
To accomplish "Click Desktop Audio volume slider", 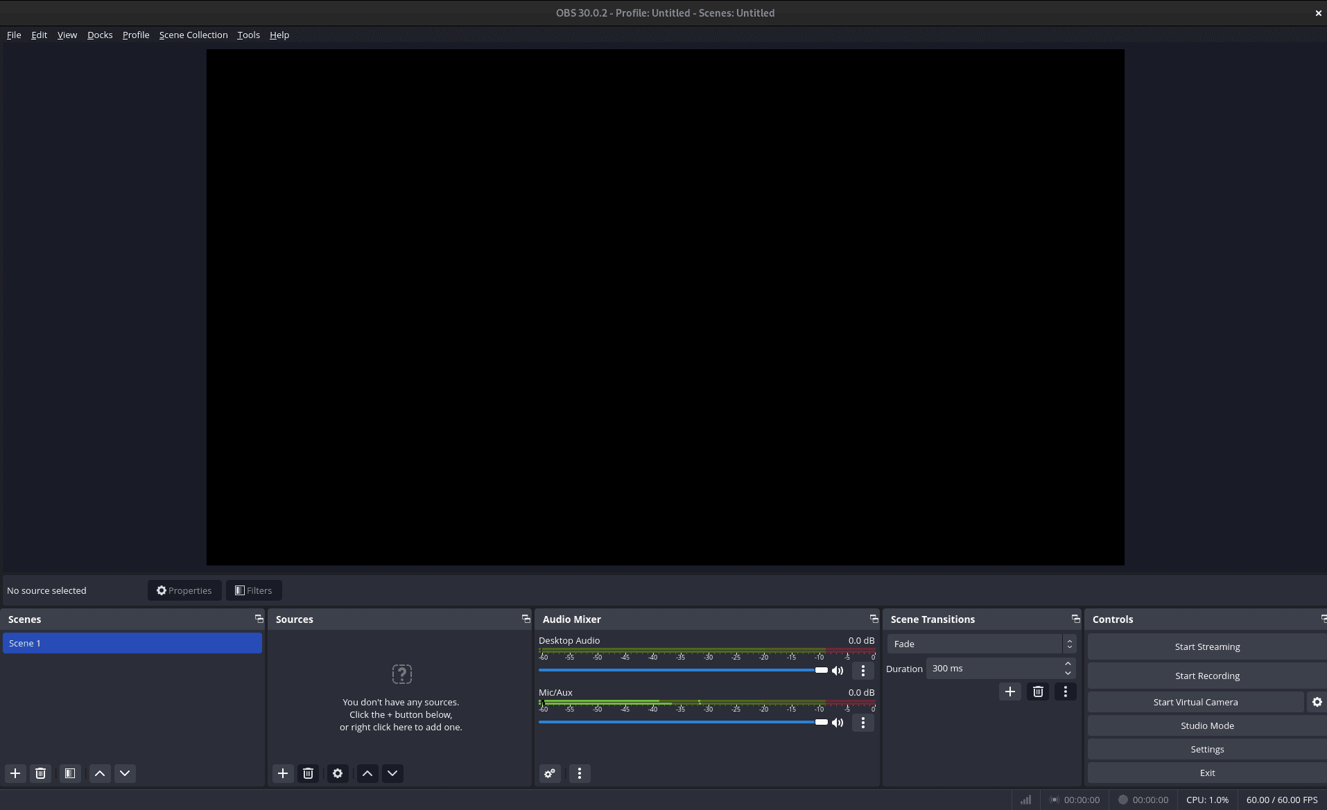I will (683, 670).
